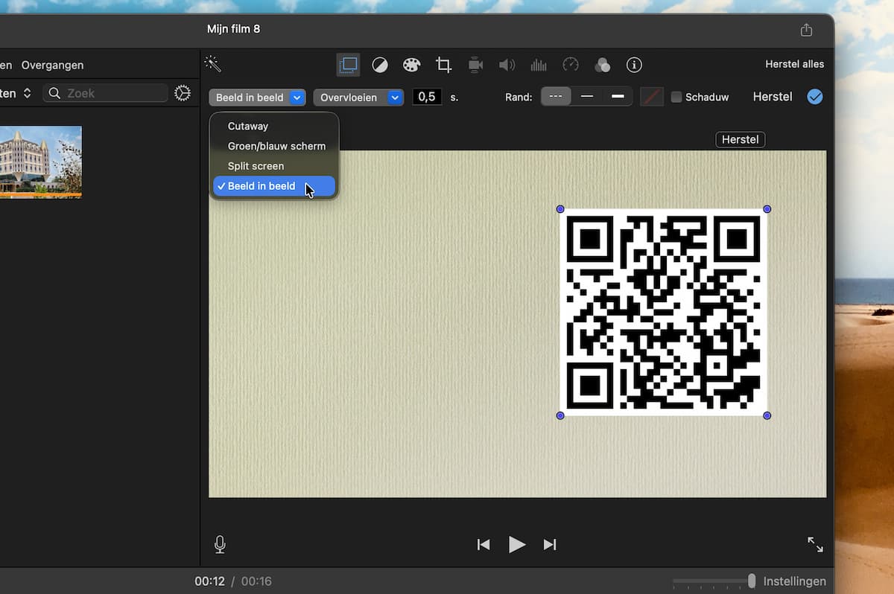Enable the Schaduw checkbox
This screenshot has width=894, height=594.
tap(676, 97)
